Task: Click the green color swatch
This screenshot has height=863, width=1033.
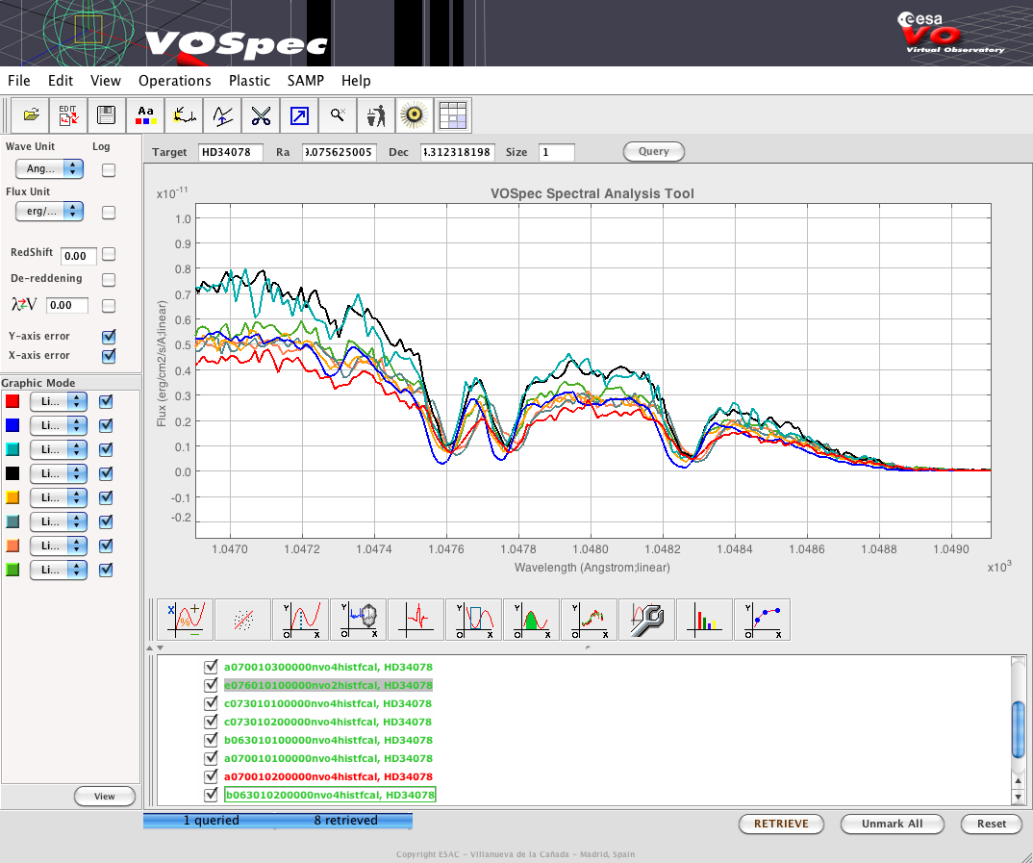Action: click(x=13, y=570)
